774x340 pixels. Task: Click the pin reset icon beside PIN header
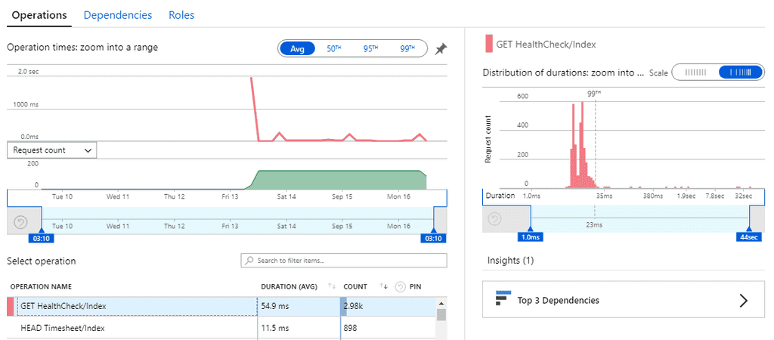pos(400,287)
